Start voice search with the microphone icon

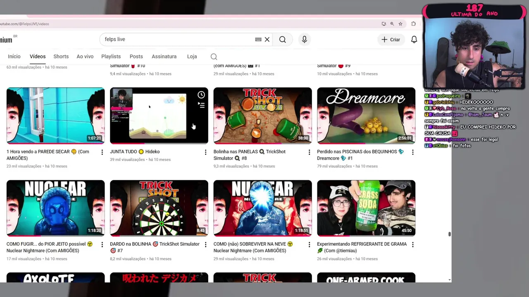(x=305, y=40)
